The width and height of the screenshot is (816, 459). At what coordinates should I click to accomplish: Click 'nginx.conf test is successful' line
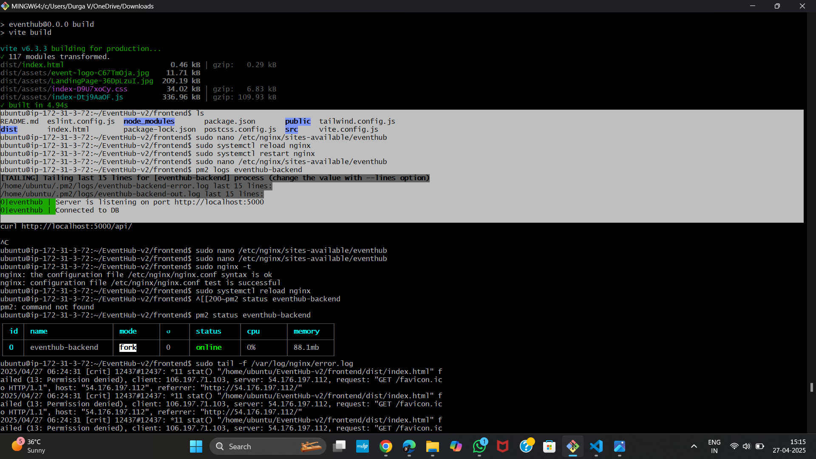pos(141,283)
